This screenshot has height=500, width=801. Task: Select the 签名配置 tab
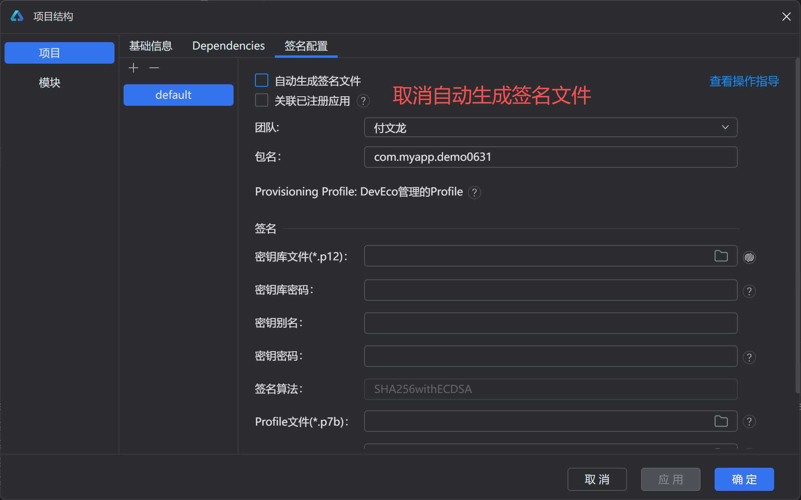click(306, 45)
